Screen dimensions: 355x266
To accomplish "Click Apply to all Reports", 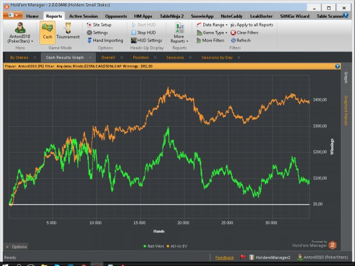I will click(x=252, y=25).
